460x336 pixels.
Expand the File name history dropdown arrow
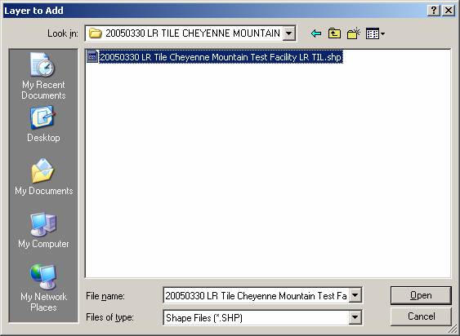point(355,295)
